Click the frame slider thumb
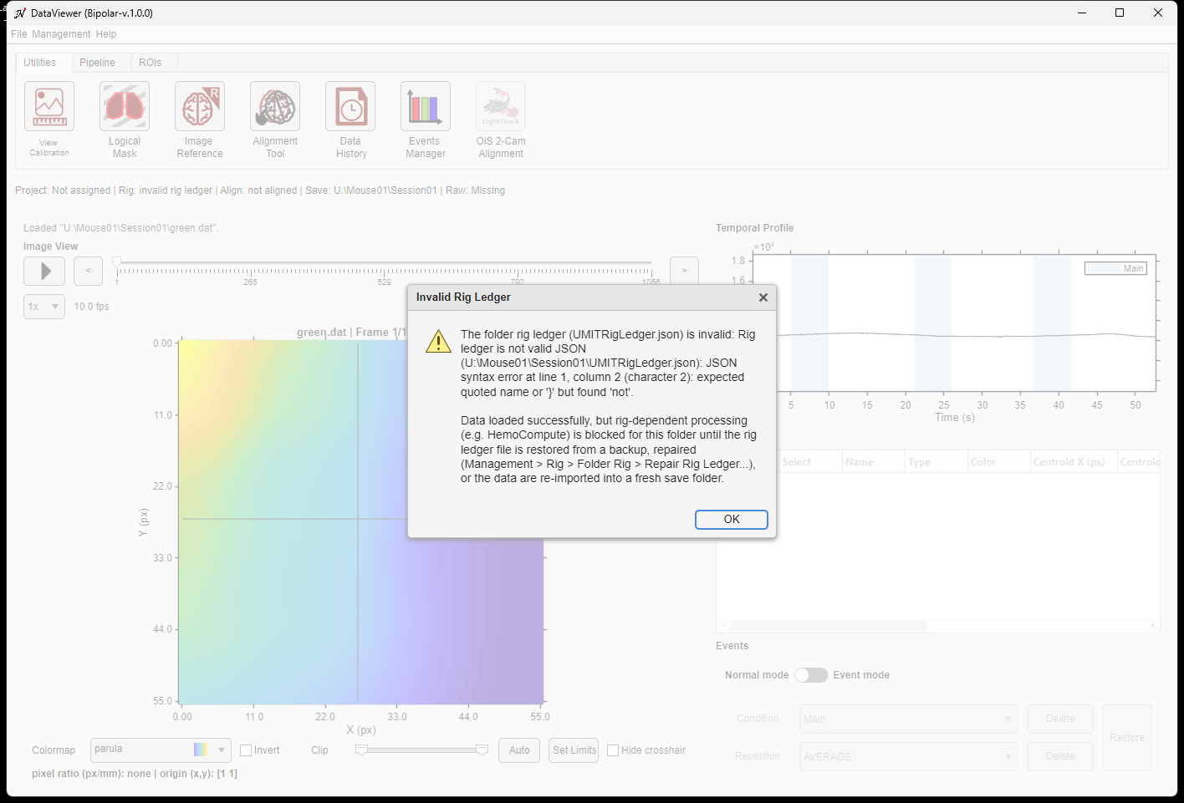 (117, 262)
